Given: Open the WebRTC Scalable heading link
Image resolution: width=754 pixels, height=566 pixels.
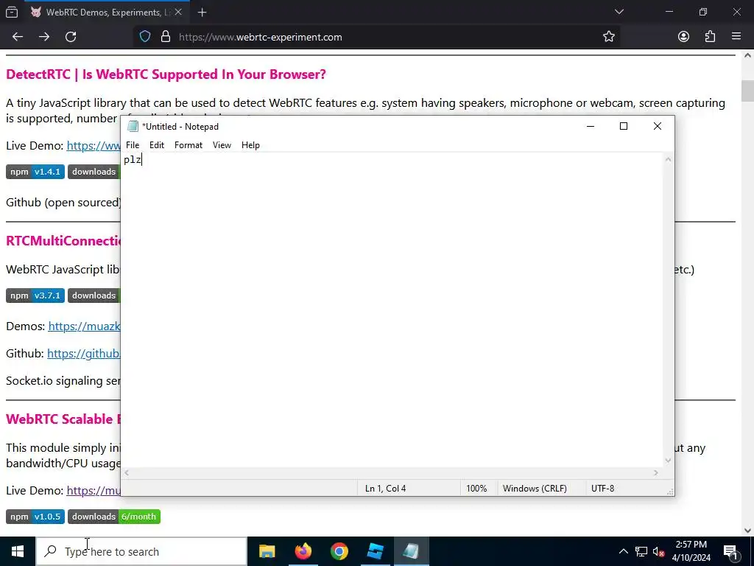Looking at the screenshot, I should point(63,419).
